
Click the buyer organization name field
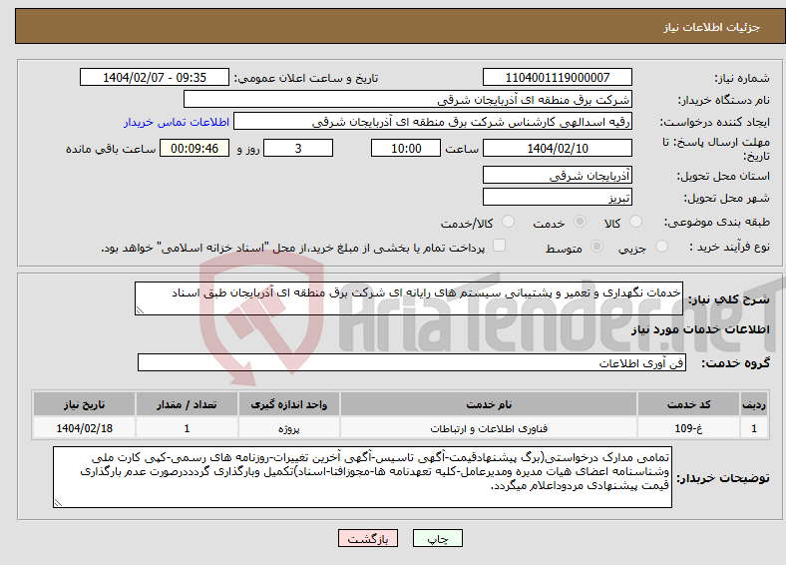click(x=408, y=100)
